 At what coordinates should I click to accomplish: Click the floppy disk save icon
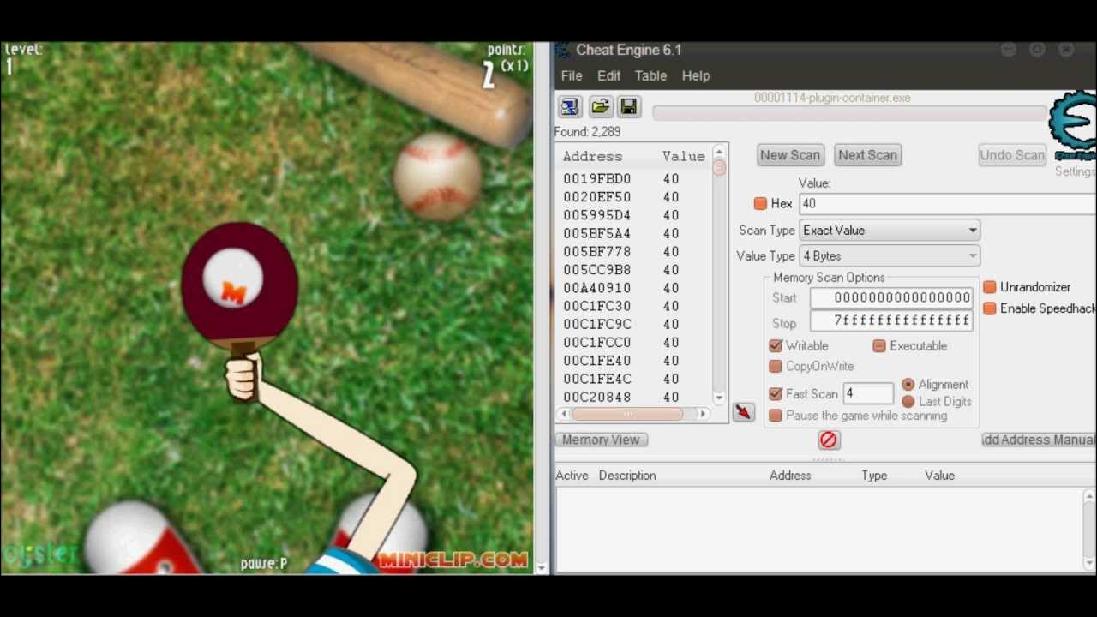628,106
